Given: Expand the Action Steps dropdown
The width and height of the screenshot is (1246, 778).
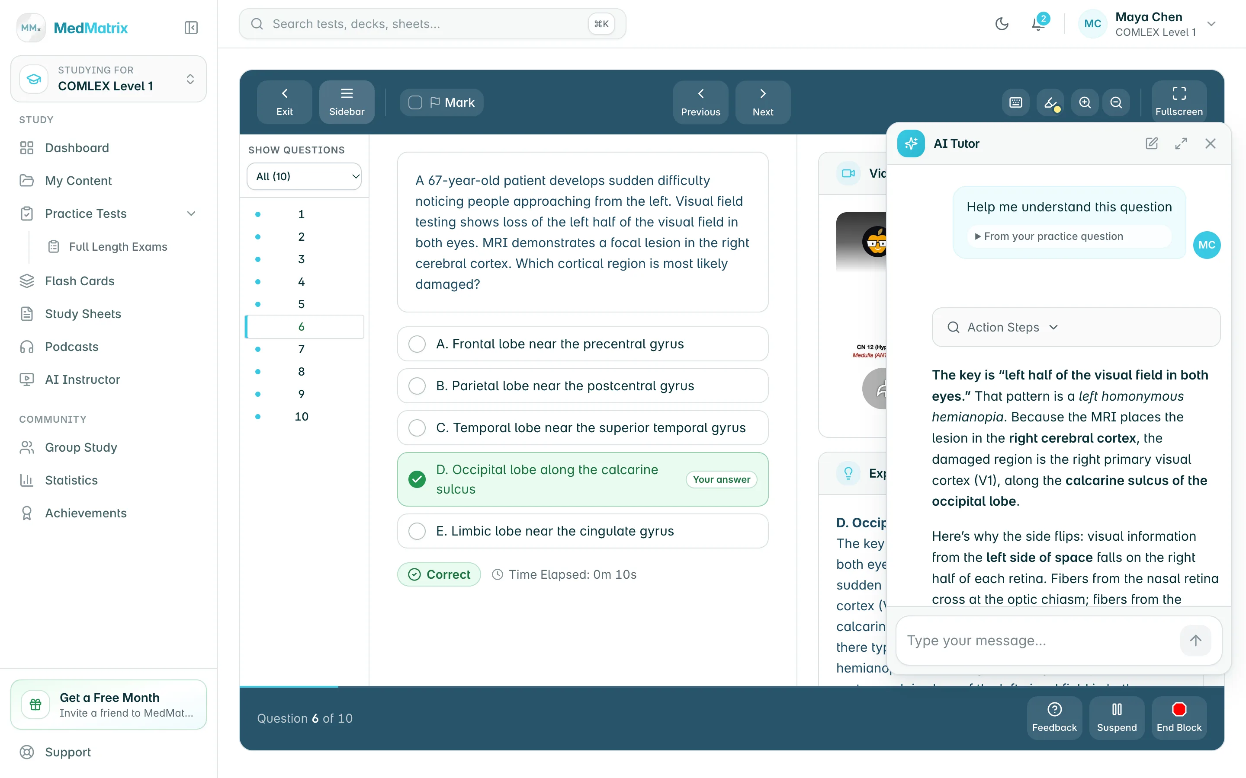Looking at the screenshot, I should click(1076, 327).
